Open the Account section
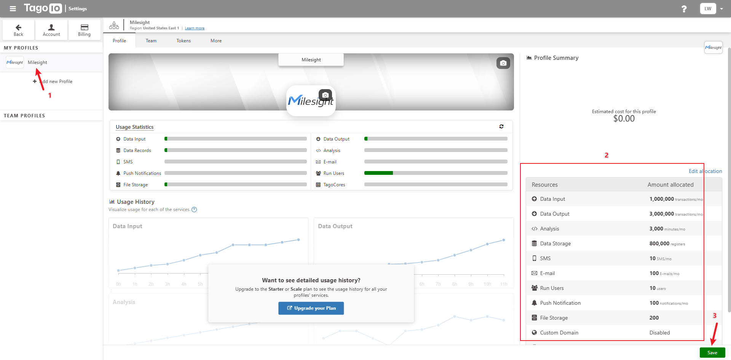 click(x=51, y=30)
